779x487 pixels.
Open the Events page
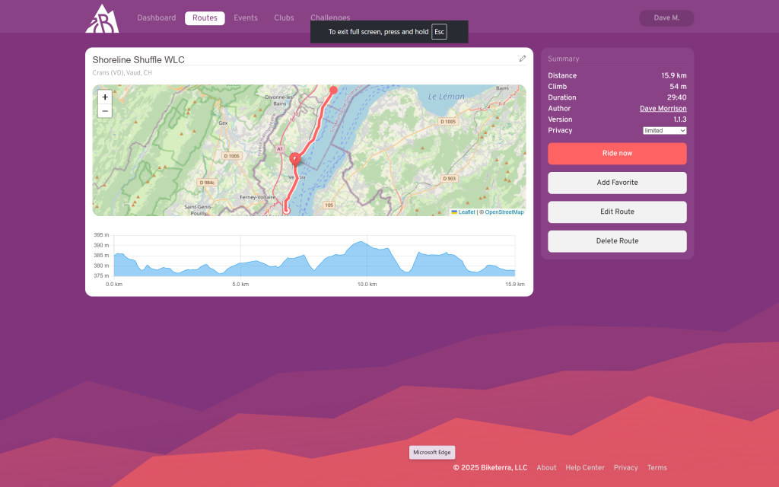coord(245,18)
